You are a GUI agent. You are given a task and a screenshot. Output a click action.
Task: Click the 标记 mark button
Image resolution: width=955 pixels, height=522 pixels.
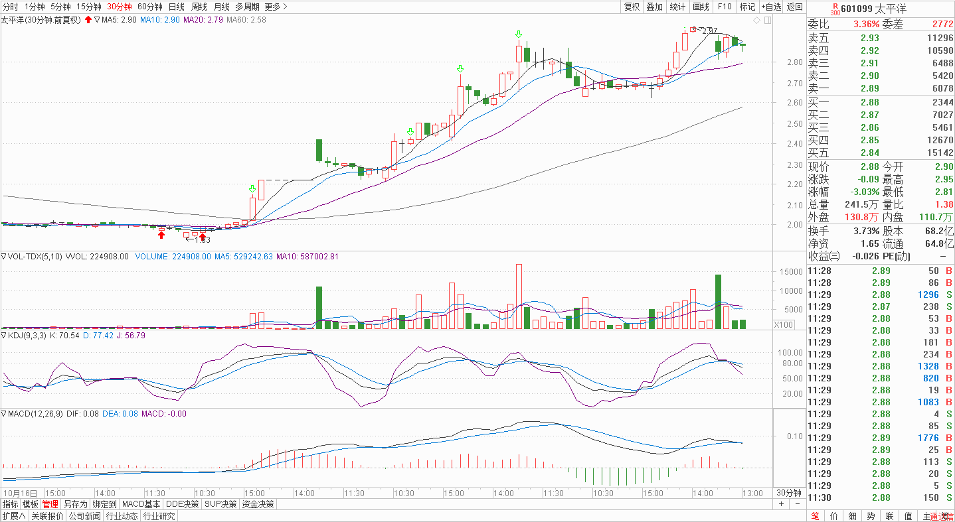(747, 7)
